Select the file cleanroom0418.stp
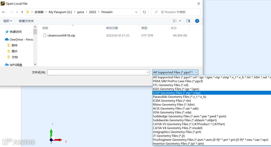The height and width of the screenshot is (147, 271). point(61,35)
